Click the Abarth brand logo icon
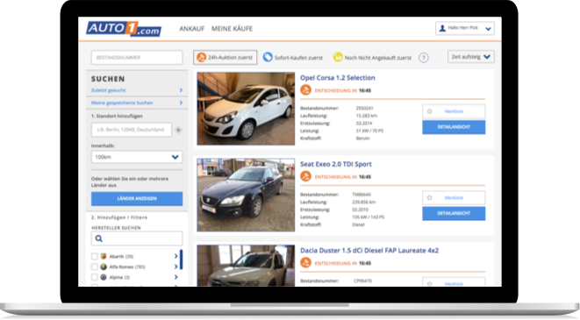The image size is (580, 320). pos(104,257)
